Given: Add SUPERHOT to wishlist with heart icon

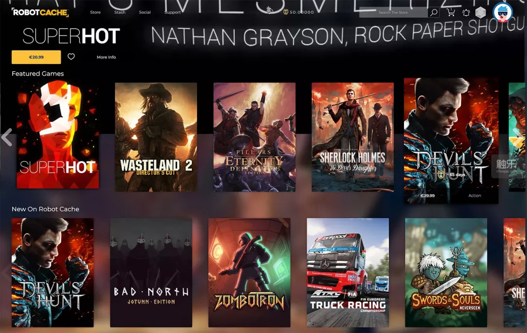Looking at the screenshot, I should 71,57.
